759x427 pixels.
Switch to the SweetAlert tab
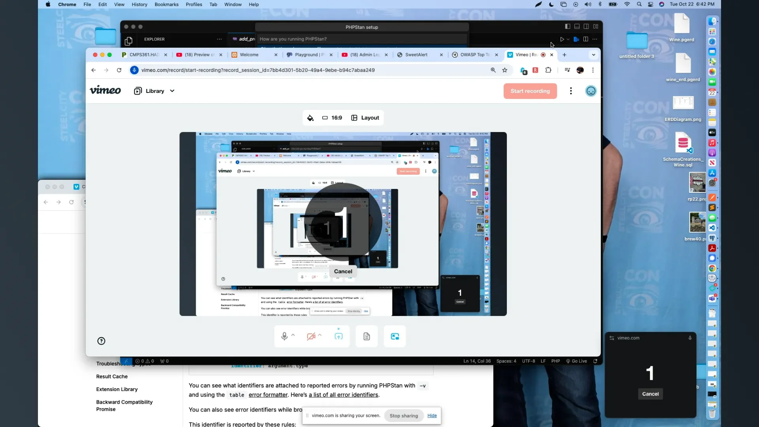pos(416,55)
